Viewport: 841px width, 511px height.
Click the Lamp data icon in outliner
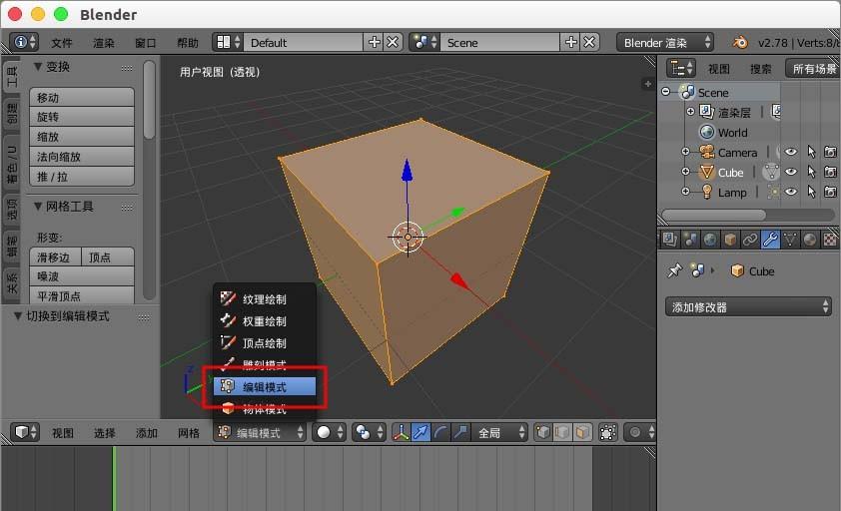[x=773, y=192]
